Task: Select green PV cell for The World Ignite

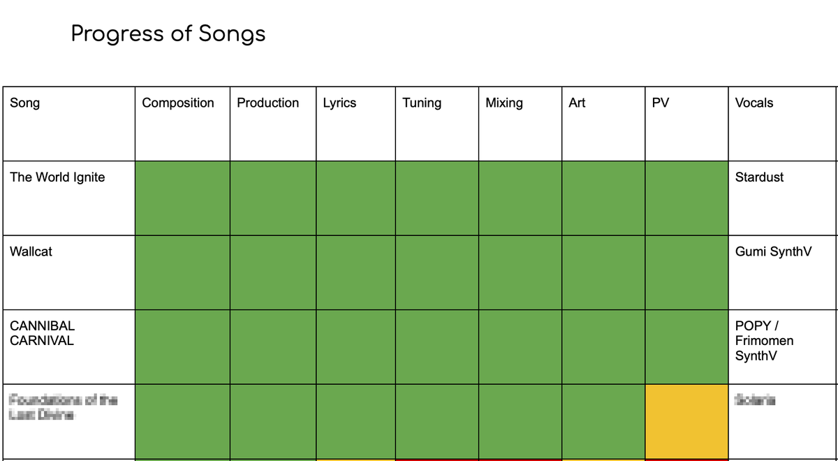Action: pyautogui.click(x=686, y=198)
